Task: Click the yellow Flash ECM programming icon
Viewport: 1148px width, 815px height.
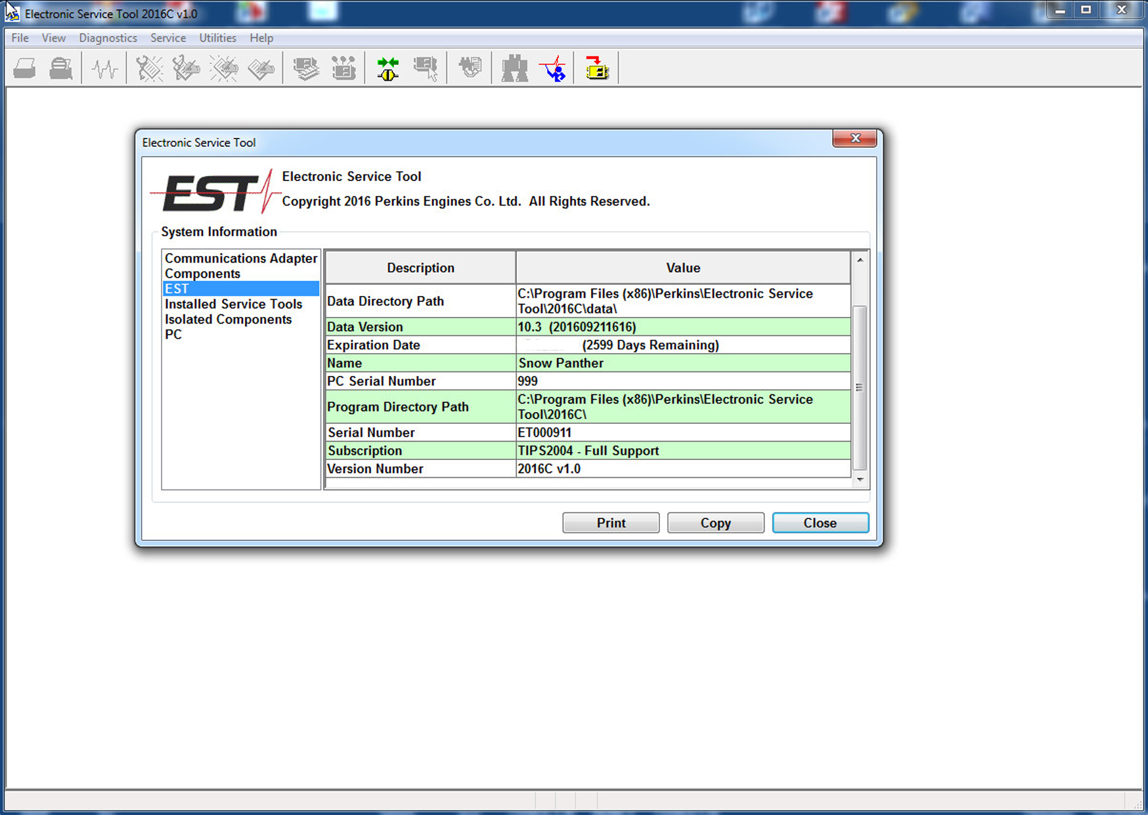Action: pyautogui.click(x=596, y=68)
